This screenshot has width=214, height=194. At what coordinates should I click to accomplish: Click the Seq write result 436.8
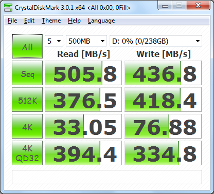(163, 73)
